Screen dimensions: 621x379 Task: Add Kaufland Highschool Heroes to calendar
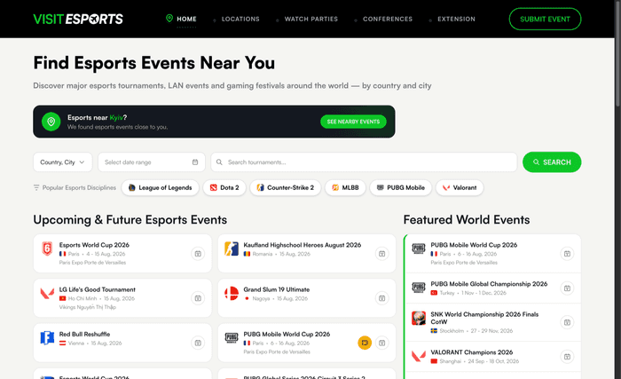[x=381, y=253]
